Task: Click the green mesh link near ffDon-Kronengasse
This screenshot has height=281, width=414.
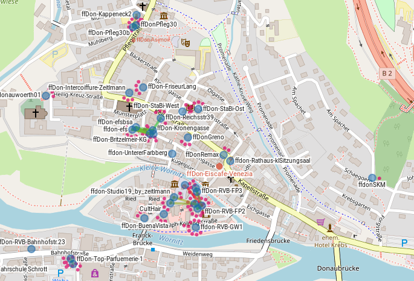Action: click(x=142, y=130)
